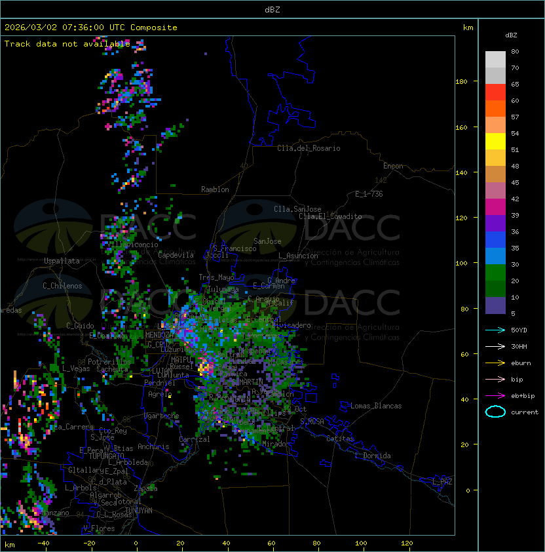Viewport: 545px width, 552px height.
Task: Click the Ugarteche place label
Action: (162, 416)
